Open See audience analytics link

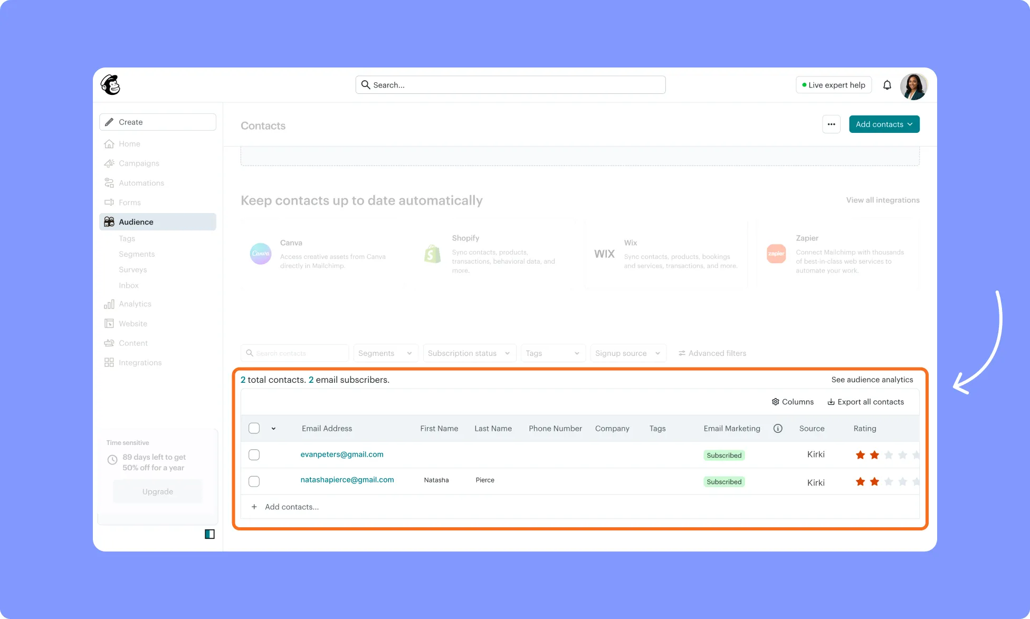[872, 380]
